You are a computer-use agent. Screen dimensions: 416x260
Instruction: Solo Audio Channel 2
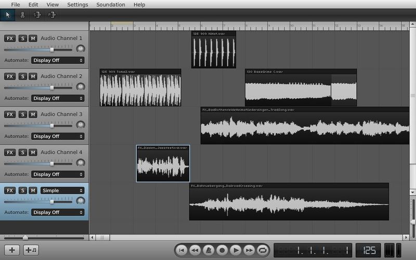(x=22, y=76)
